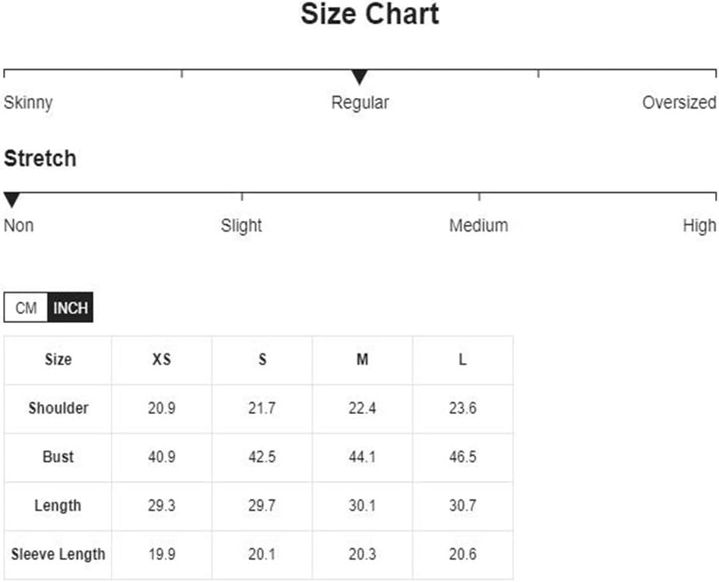Click the Sleeve Length row label
This screenshot has height=582, width=719.
[58, 554]
